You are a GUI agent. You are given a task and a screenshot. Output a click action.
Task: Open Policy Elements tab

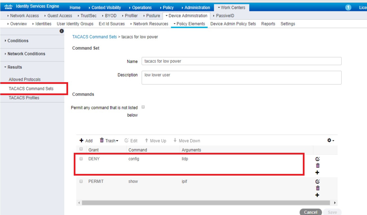click(189, 24)
